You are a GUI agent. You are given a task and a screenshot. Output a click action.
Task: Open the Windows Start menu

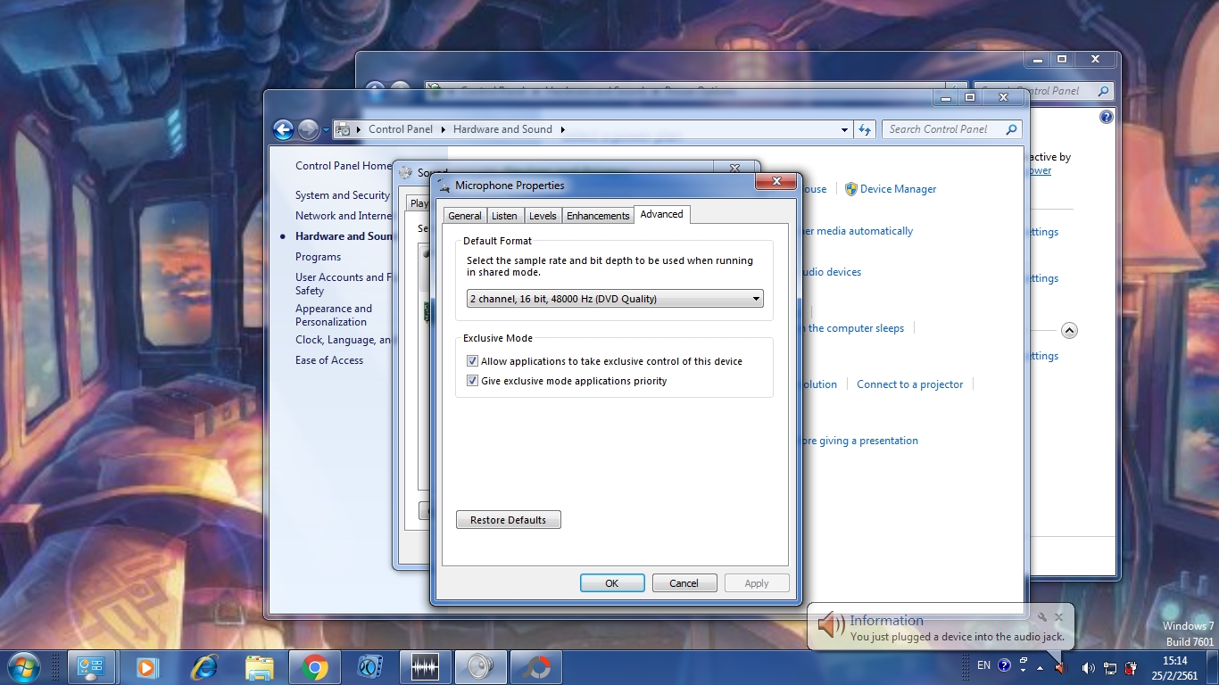pos(22,666)
